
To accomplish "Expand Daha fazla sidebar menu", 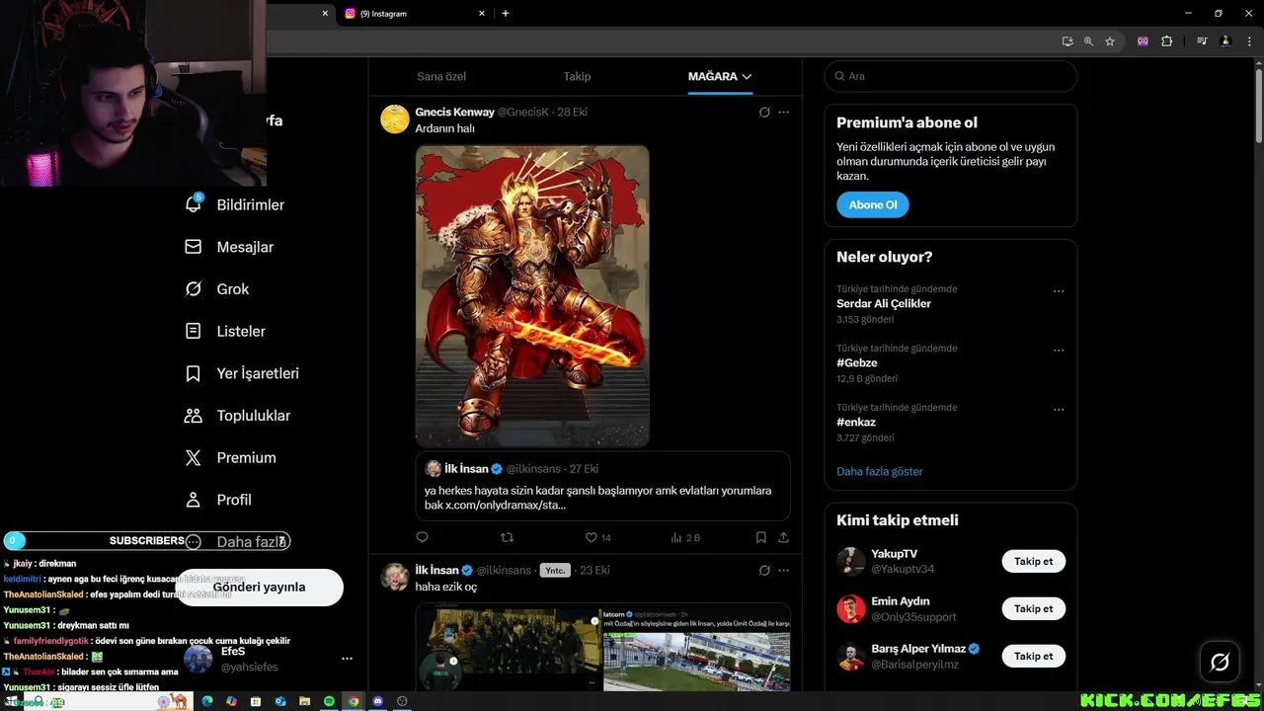I will (236, 541).
